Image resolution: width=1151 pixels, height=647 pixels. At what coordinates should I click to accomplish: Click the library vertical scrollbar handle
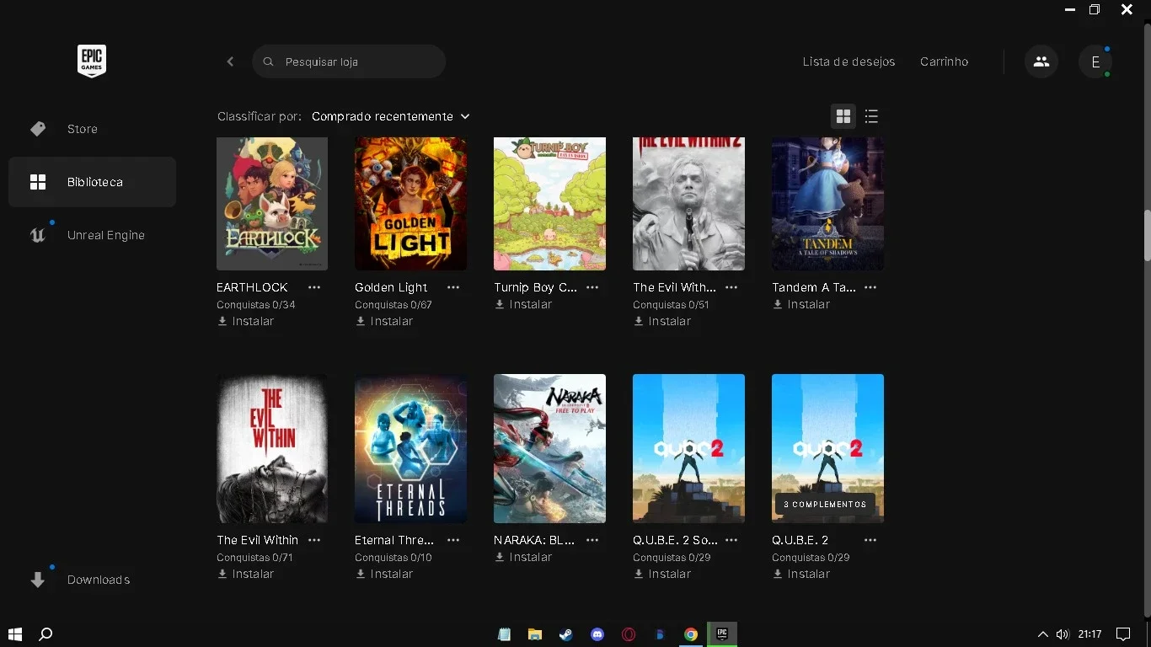(1147, 235)
